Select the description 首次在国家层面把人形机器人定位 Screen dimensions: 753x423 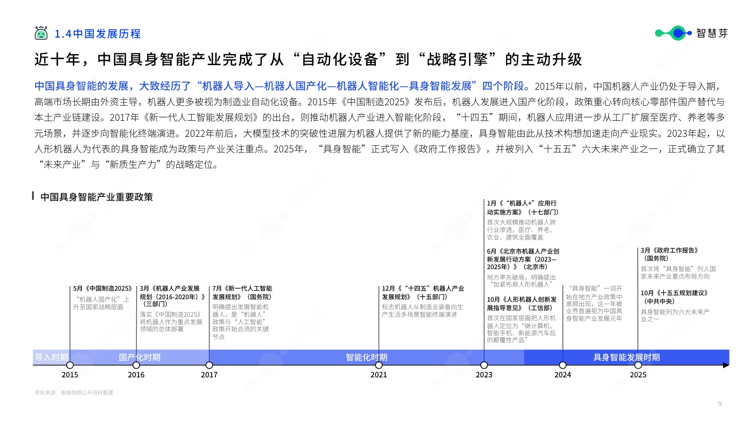click(521, 329)
